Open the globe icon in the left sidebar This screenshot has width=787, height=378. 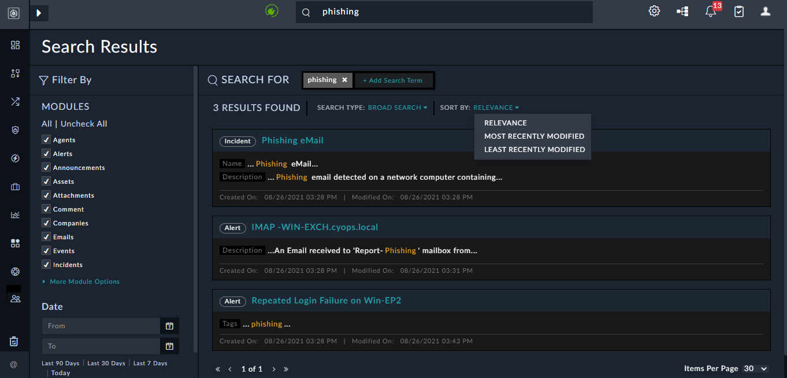[15, 271]
